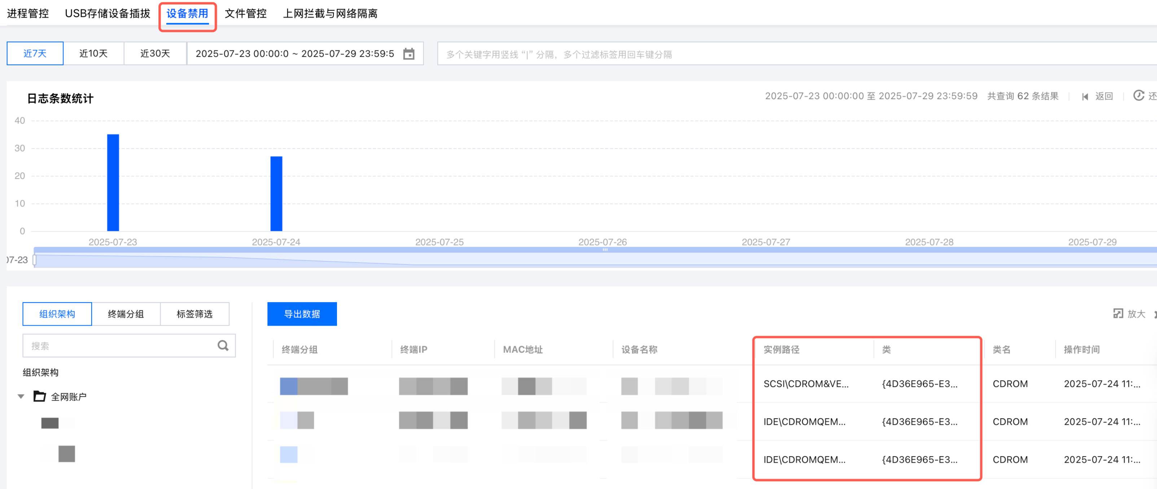Click the 放大 enlarge icon
Viewport: 1157px width, 489px height.
point(1118,313)
